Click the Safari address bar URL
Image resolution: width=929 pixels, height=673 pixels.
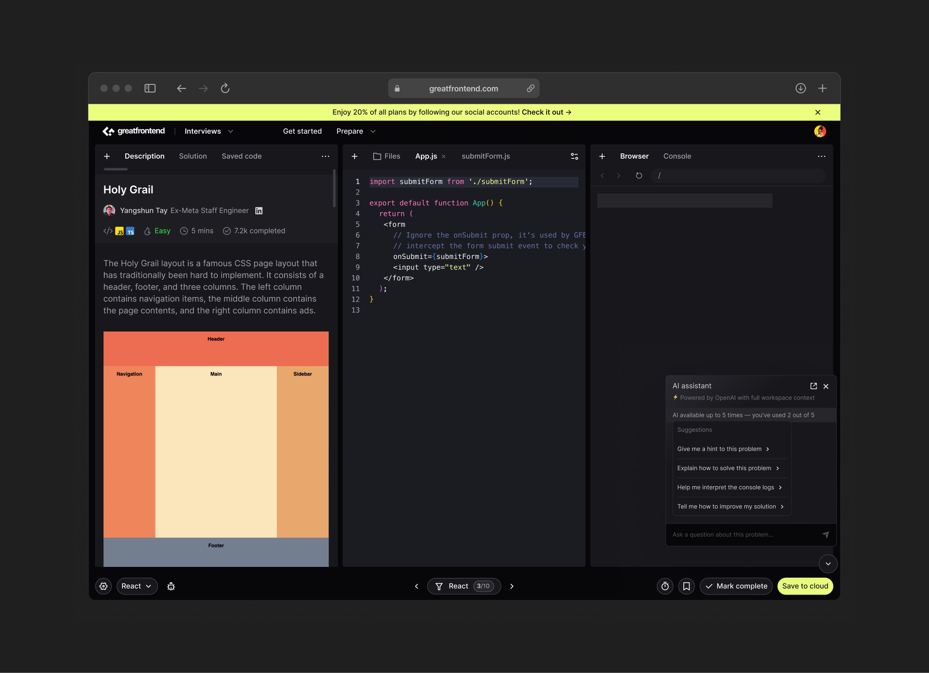point(464,88)
